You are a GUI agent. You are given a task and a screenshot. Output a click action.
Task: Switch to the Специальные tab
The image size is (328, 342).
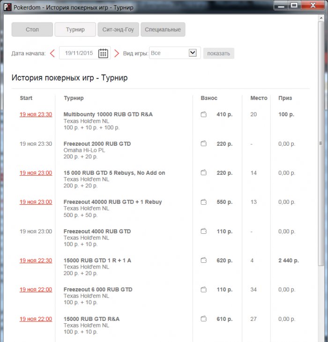tap(163, 30)
